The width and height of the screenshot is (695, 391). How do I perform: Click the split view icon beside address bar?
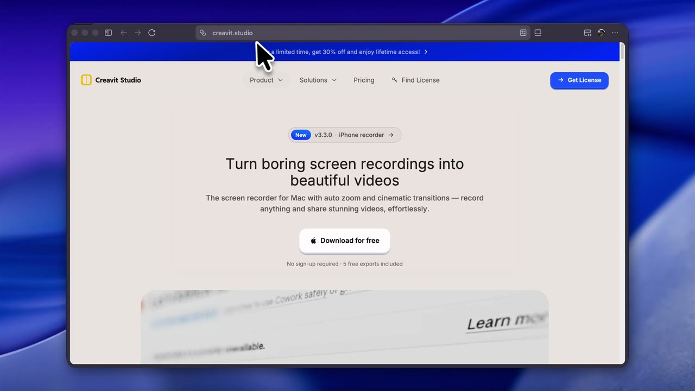pos(538,33)
